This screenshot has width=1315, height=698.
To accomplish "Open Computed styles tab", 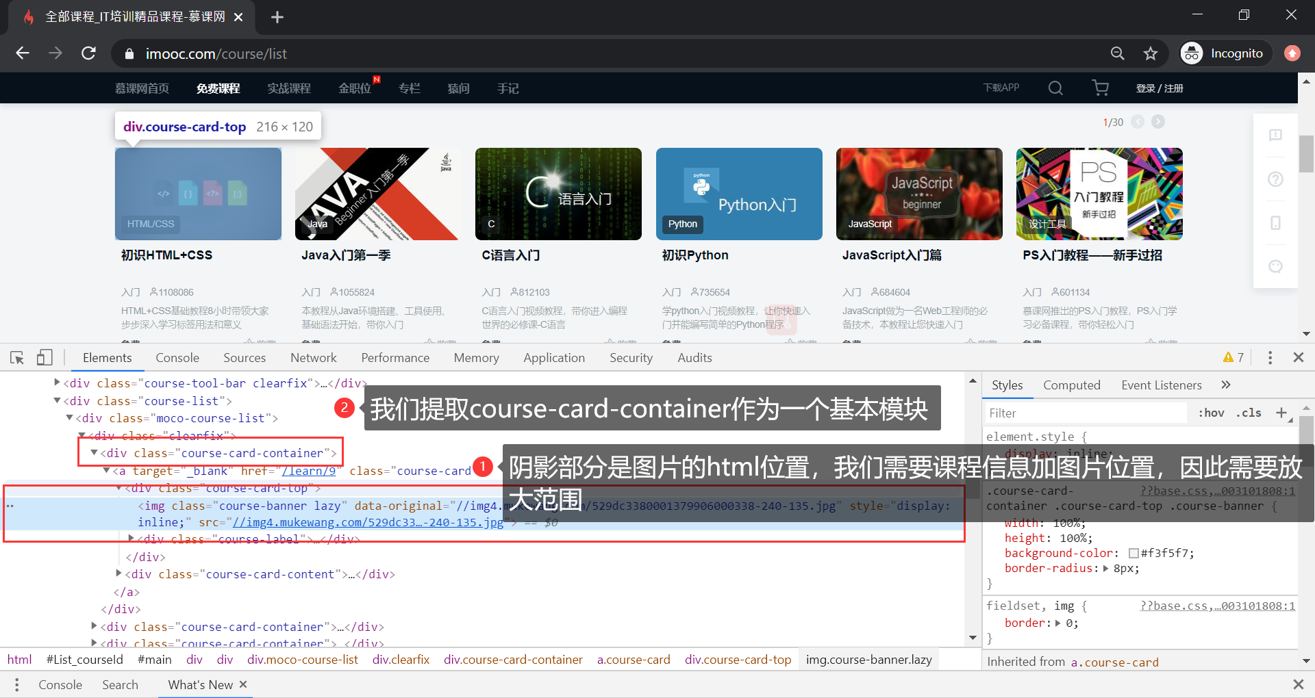I will click(x=1071, y=385).
